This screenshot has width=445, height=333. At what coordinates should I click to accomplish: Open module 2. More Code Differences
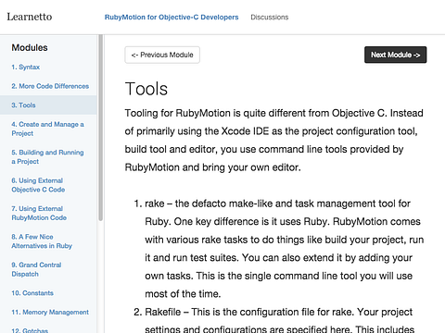point(50,86)
